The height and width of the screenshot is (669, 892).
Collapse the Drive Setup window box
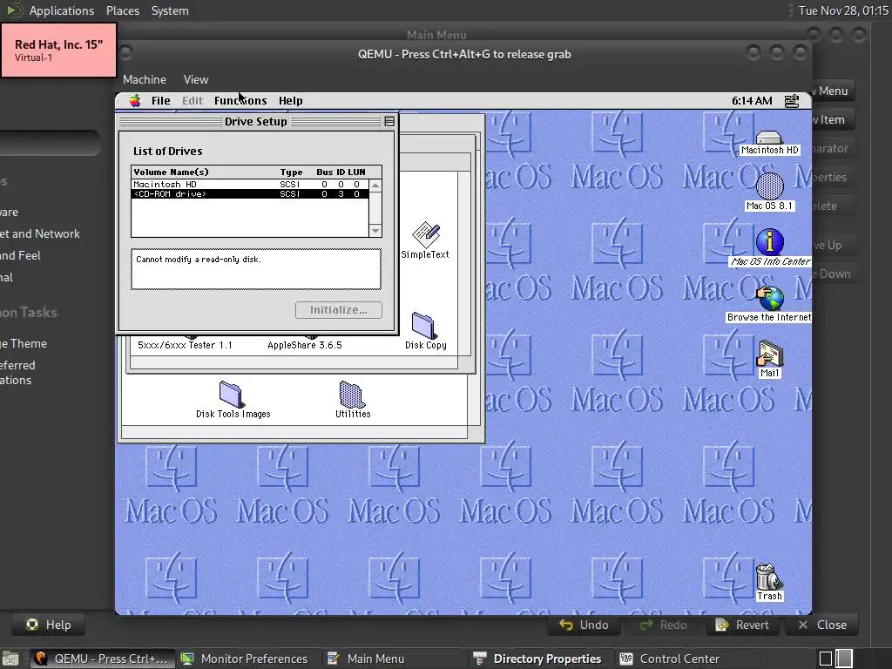pyautogui.click(x=389, y=121)
